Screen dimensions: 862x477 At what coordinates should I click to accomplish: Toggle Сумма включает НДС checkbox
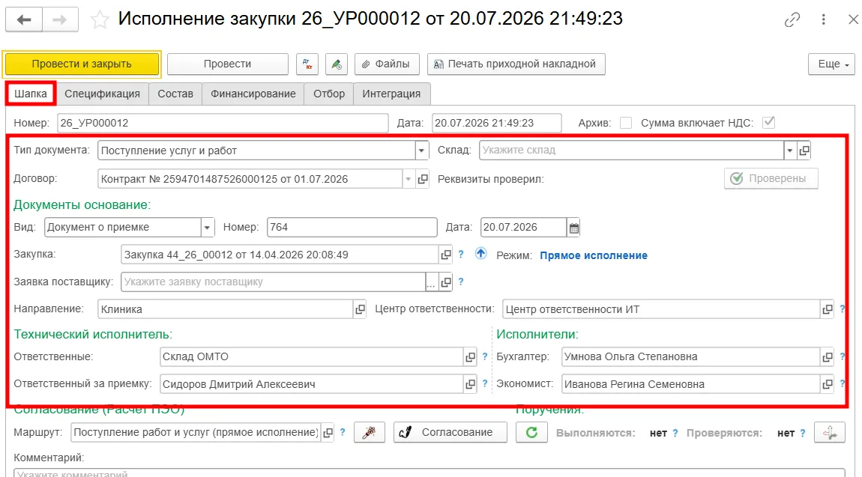point(768,123)
